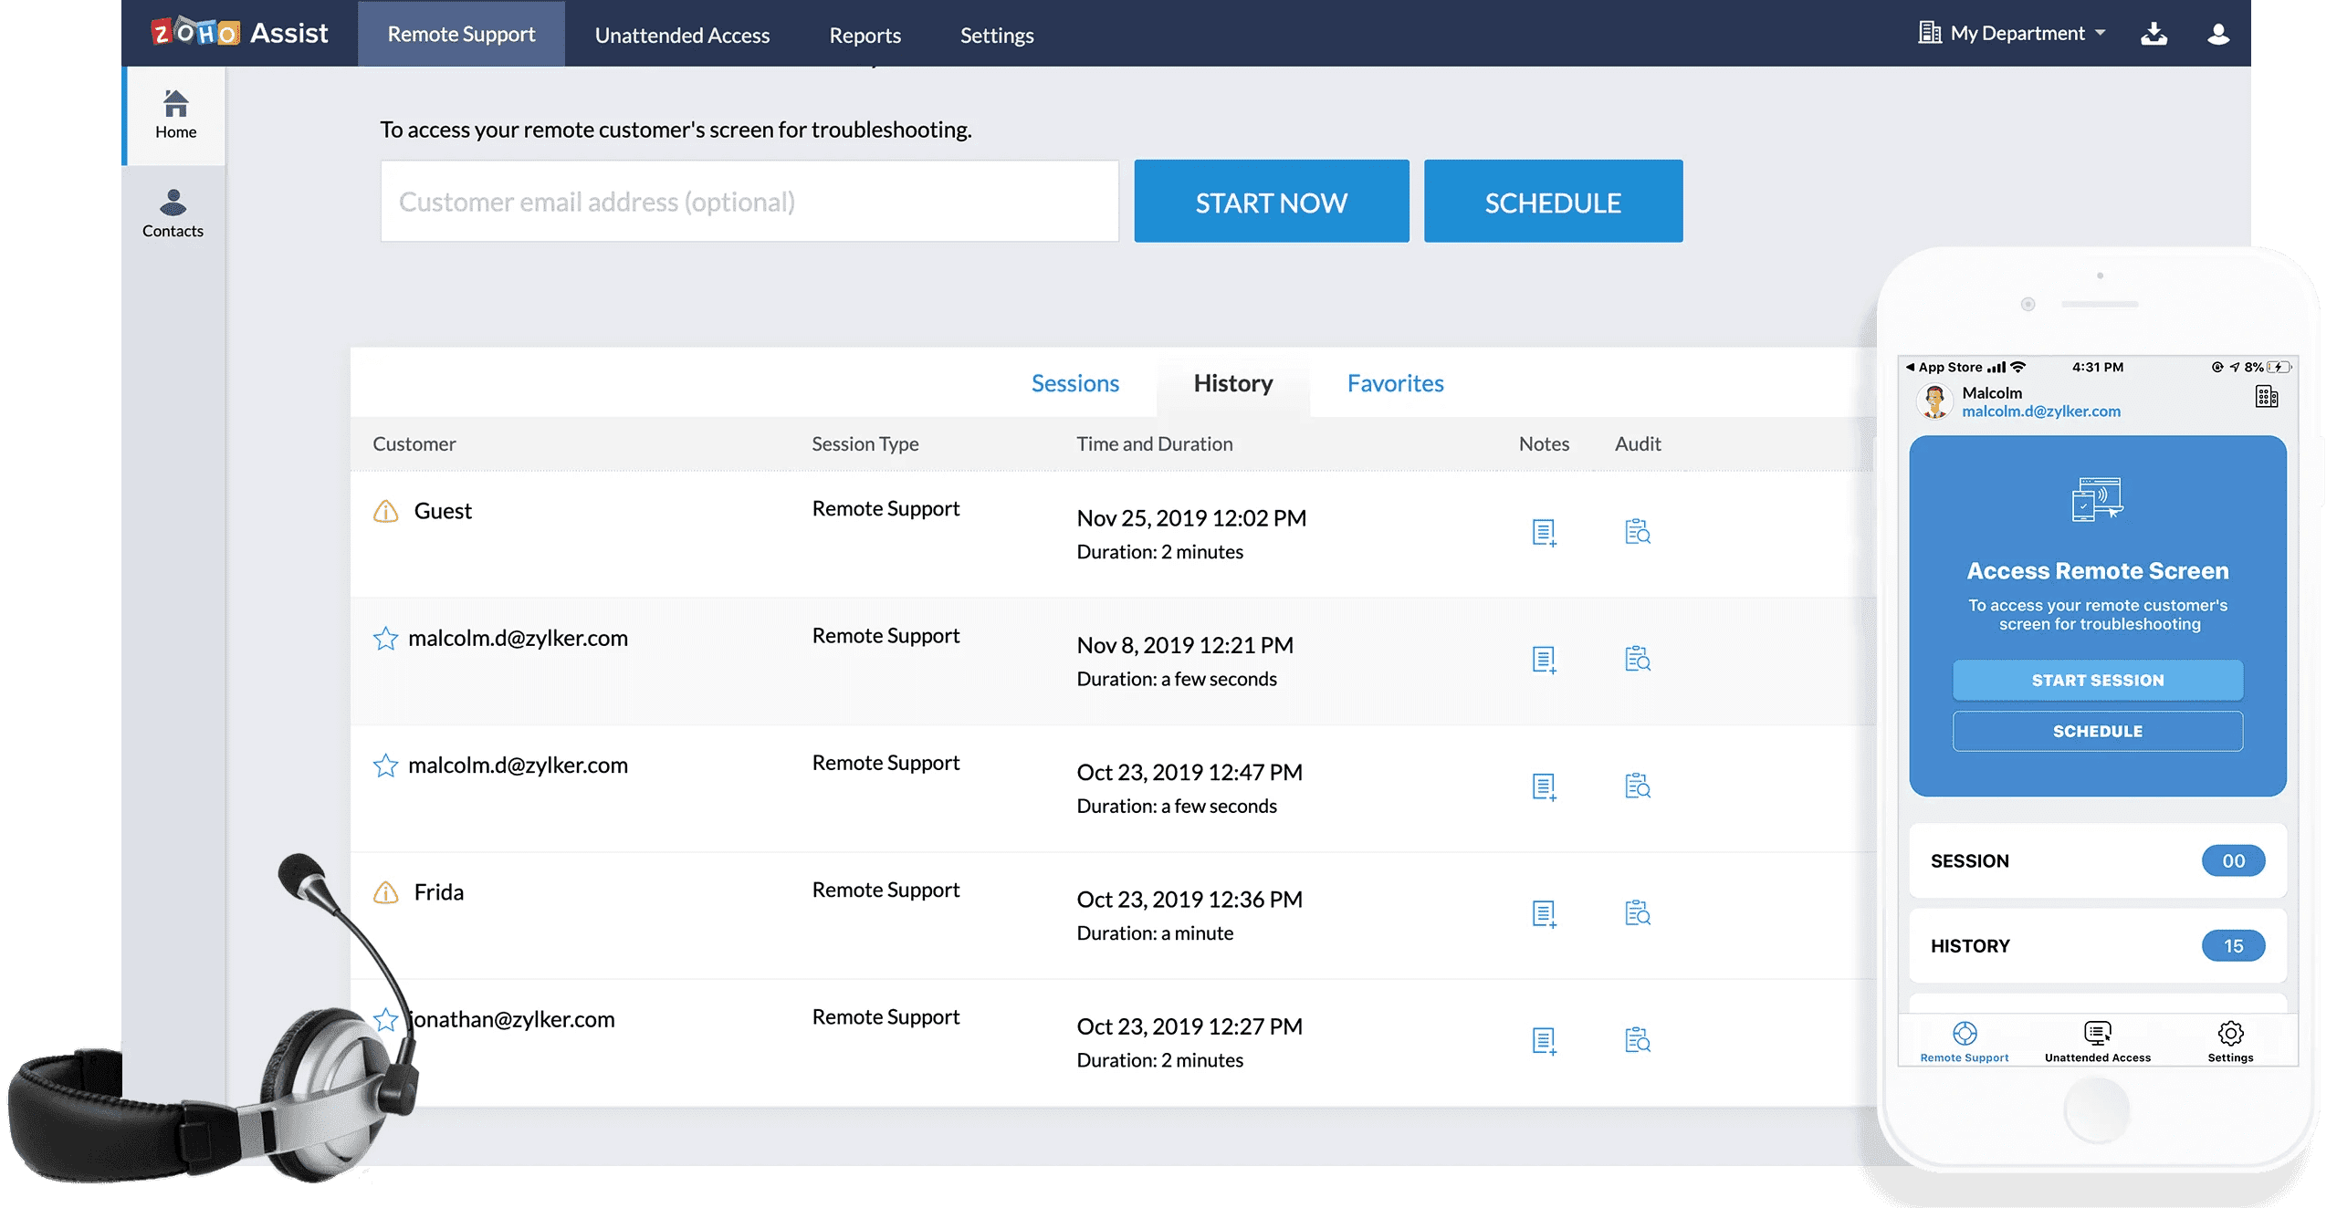Open the Reports menu
Viewport: 2337px width, 1208px height.
[865, 36]
